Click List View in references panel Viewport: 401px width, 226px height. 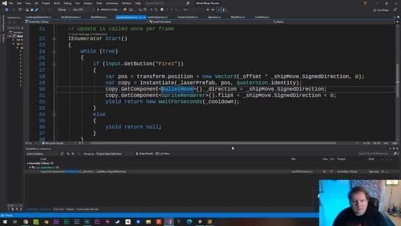click(163, 153)
